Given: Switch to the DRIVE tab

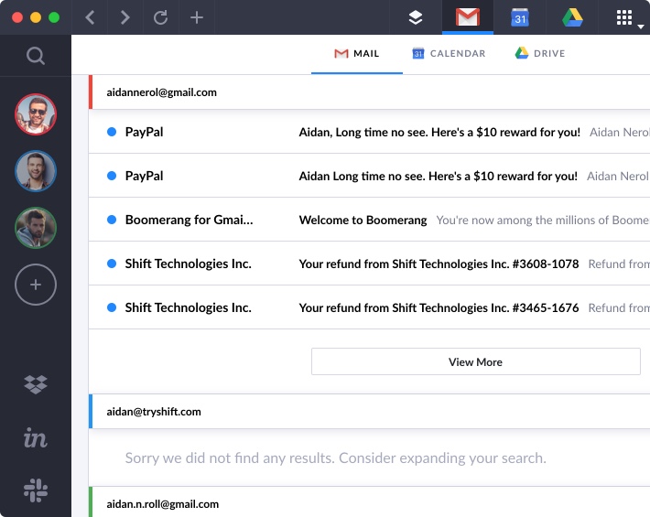Looking at the screenshot, I should pos(540,53).
